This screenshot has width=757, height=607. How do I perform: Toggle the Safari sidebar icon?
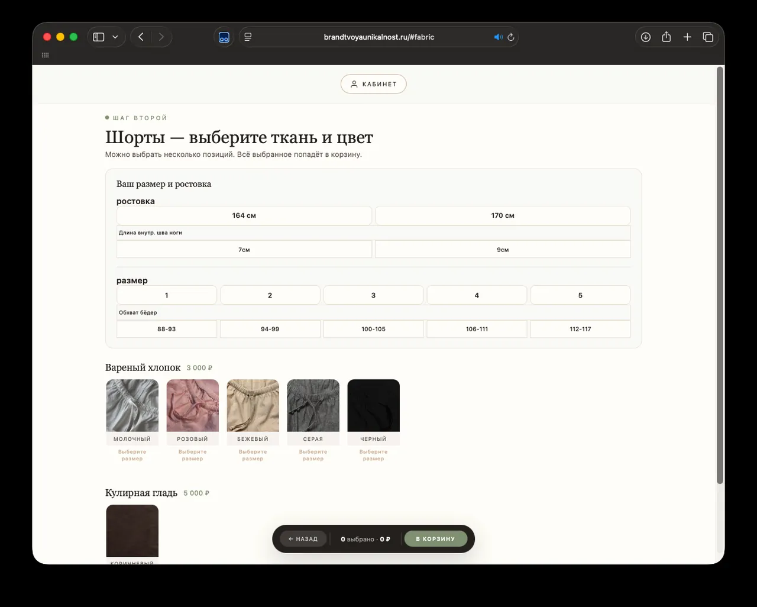click(x=99, y=37)
